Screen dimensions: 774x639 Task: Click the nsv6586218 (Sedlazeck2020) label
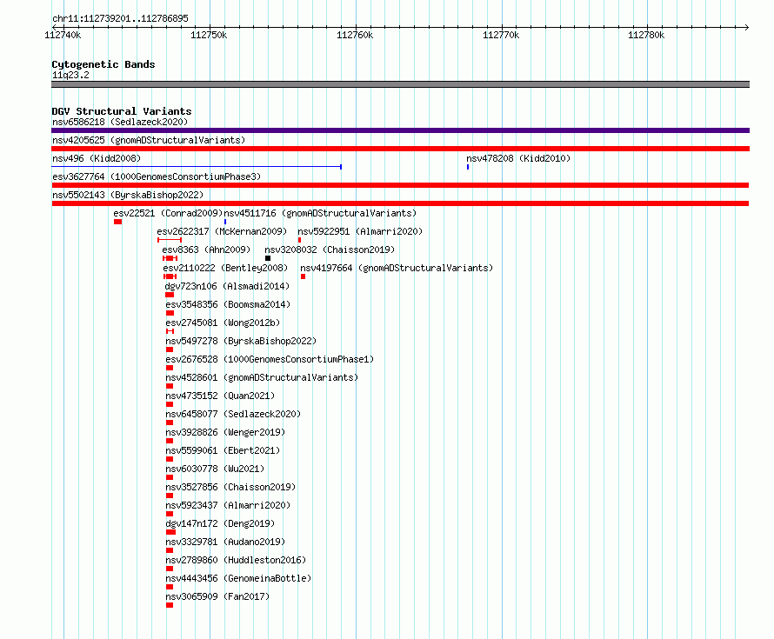pyautogui.click(x=120, y=122)
